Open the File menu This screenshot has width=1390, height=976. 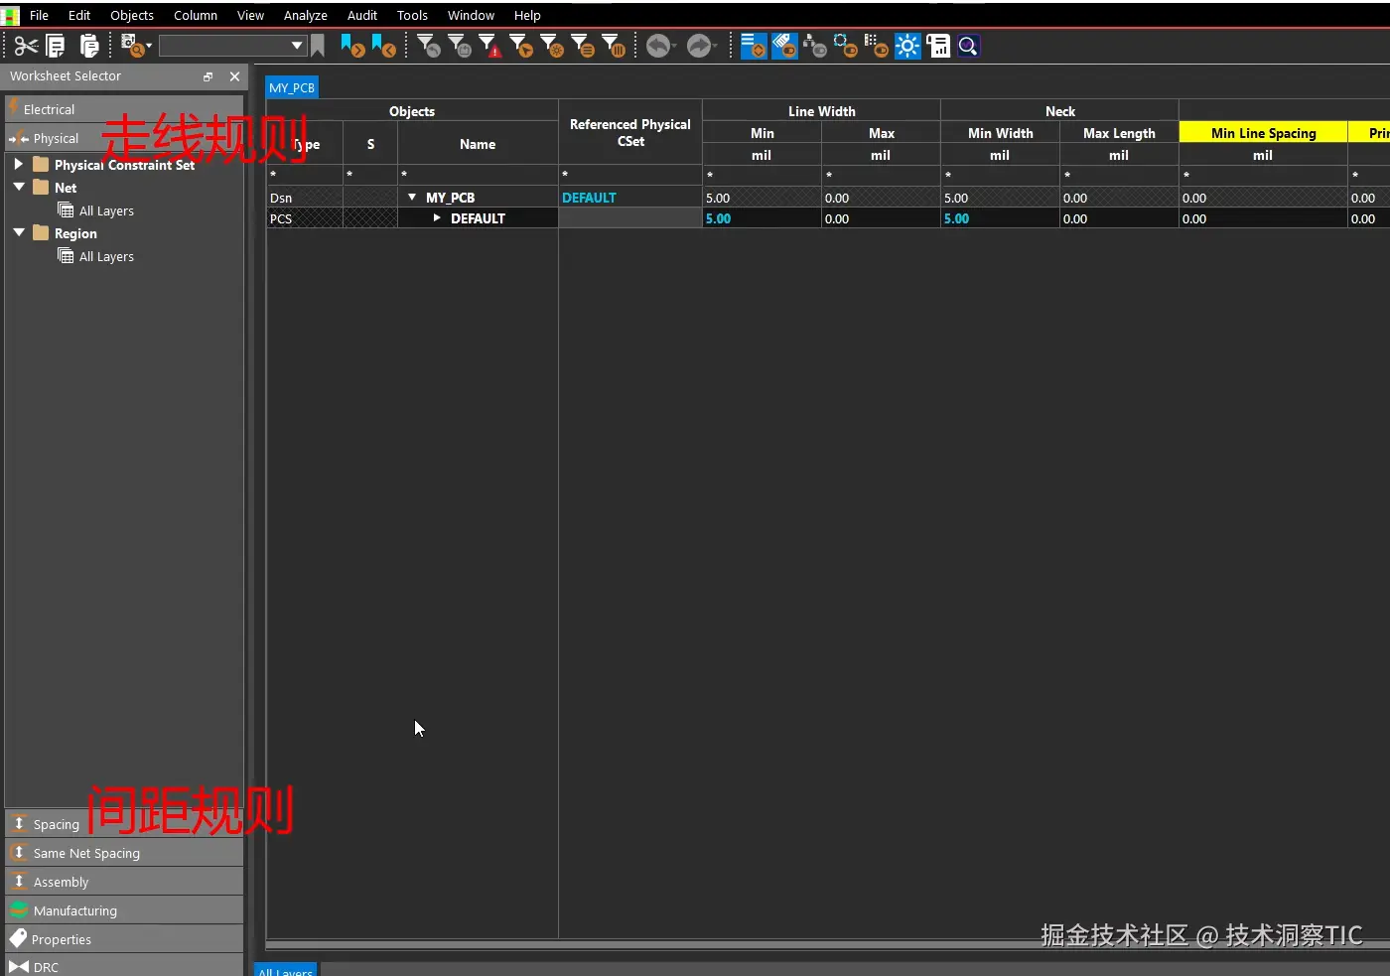[x=39, y=15]
